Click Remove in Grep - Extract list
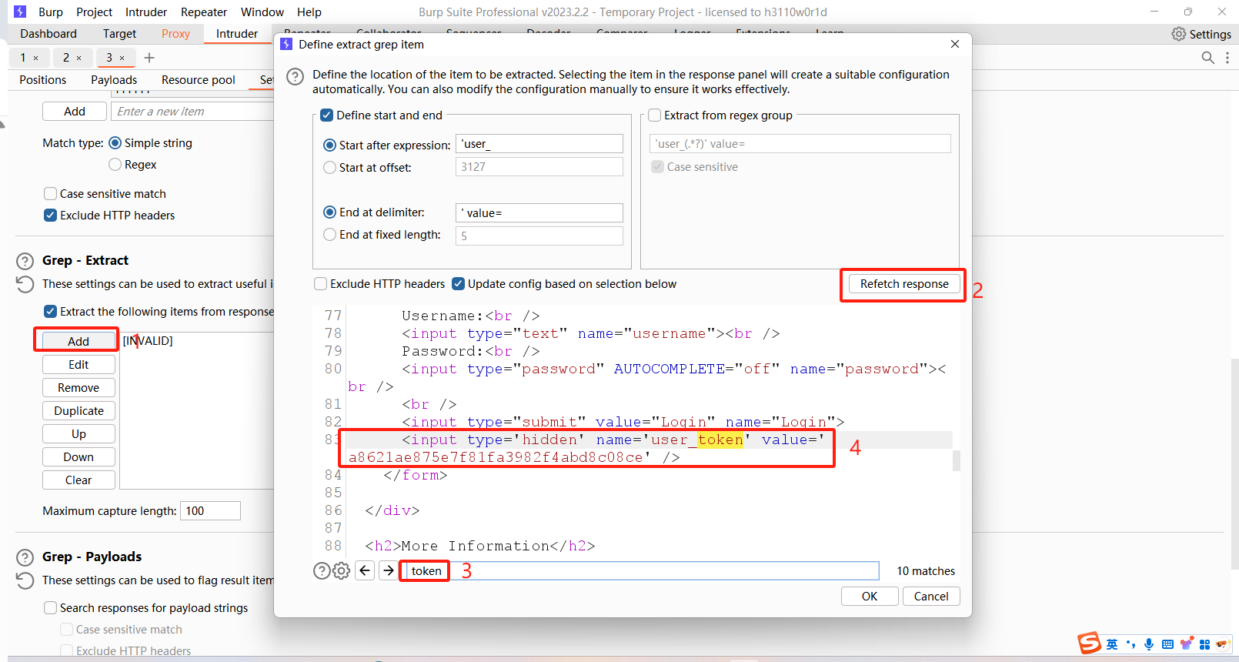This screenshot has height=662, width=1239. point(78,388)
